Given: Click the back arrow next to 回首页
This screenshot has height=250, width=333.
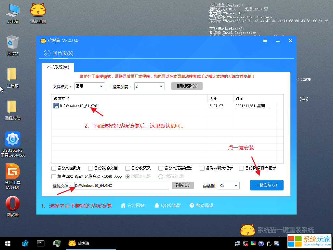Looking at the screenshot, I should coord(47,53).
